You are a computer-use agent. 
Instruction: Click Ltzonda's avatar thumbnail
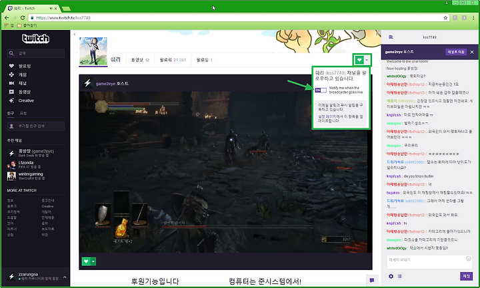(11, 165)
